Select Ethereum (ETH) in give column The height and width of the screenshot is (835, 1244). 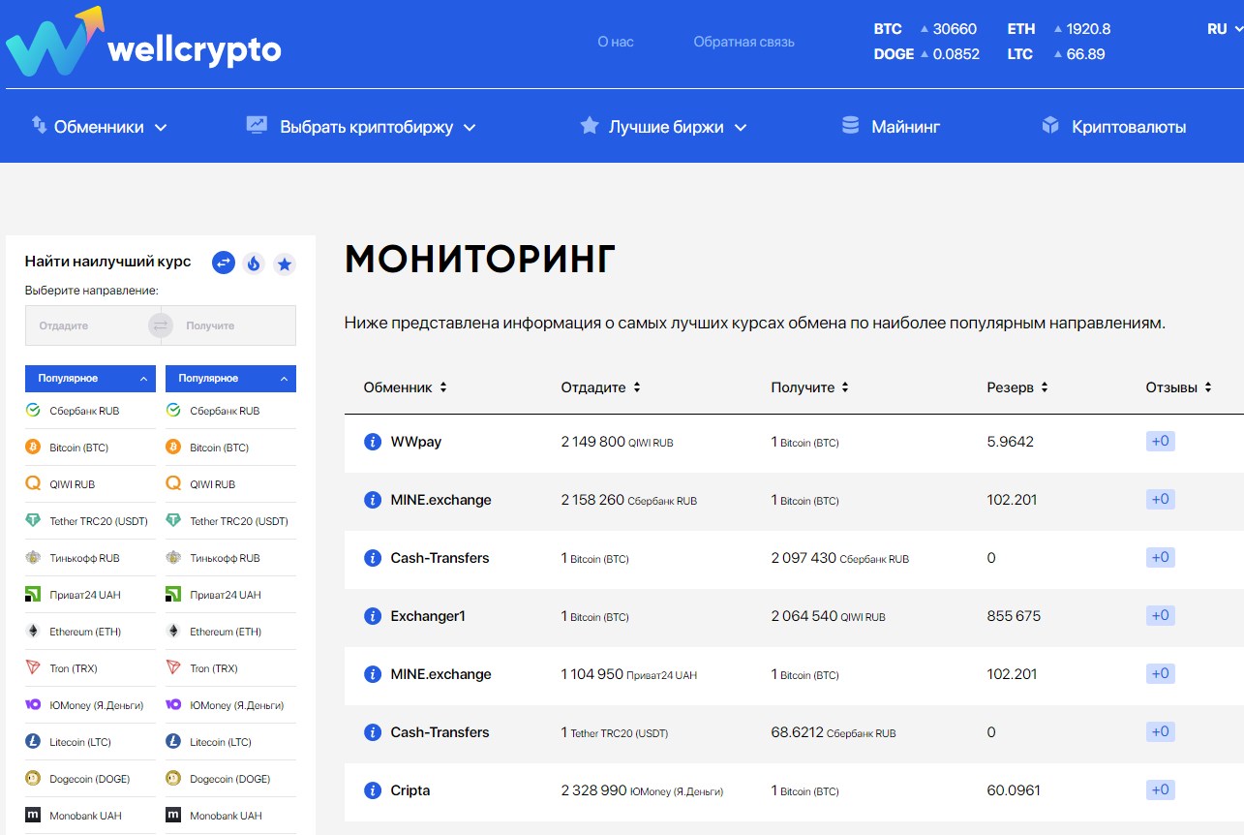click(90, 632)
